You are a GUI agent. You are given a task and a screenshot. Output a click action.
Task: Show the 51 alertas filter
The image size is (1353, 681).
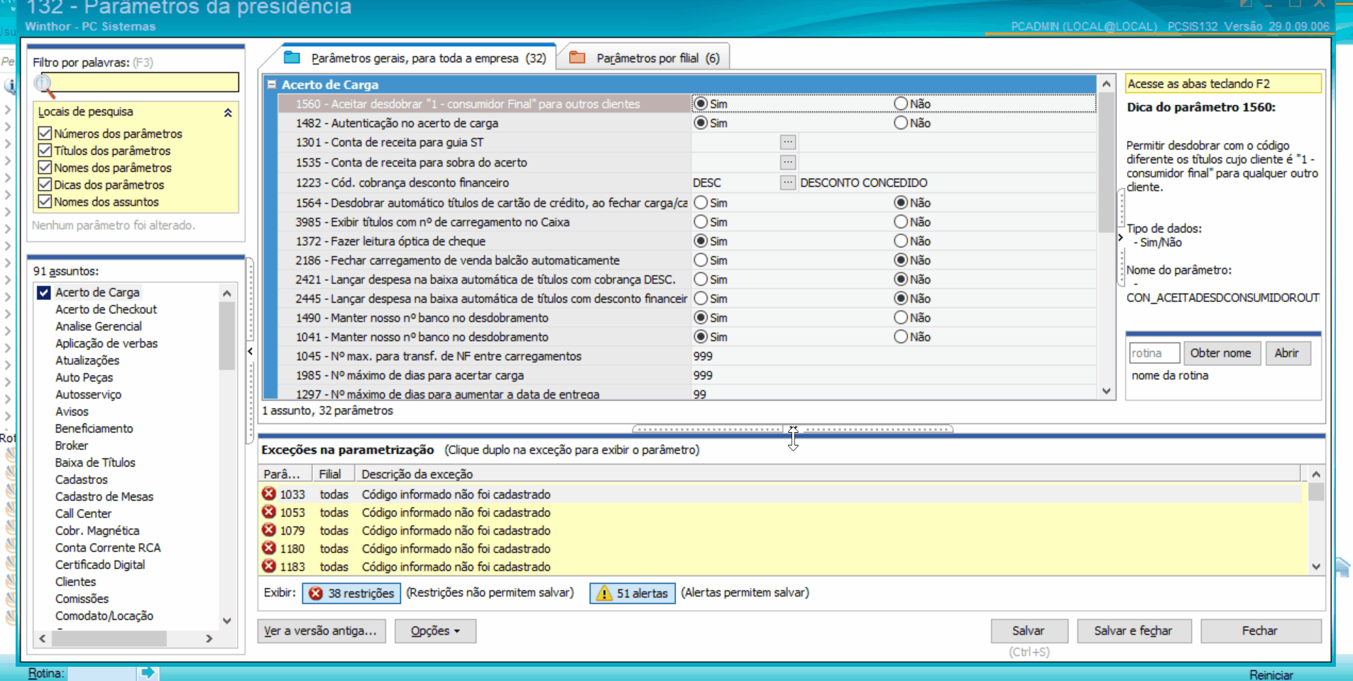point(632,593)
